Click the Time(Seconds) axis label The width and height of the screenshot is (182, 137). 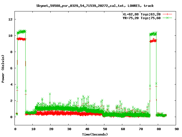[95, 134]
